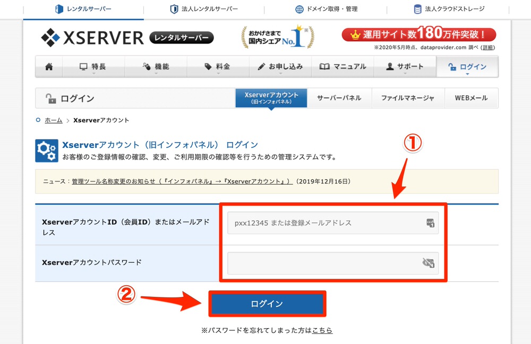Open the 特長 menu item
531x344 pixels.
93,67
